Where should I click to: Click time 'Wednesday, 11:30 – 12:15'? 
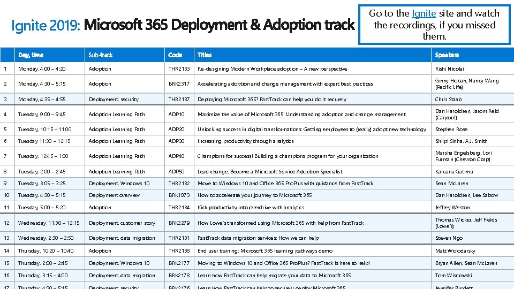click(x=49, y=223)
